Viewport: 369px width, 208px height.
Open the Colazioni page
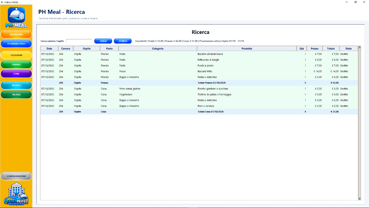[x=16, y=55]
